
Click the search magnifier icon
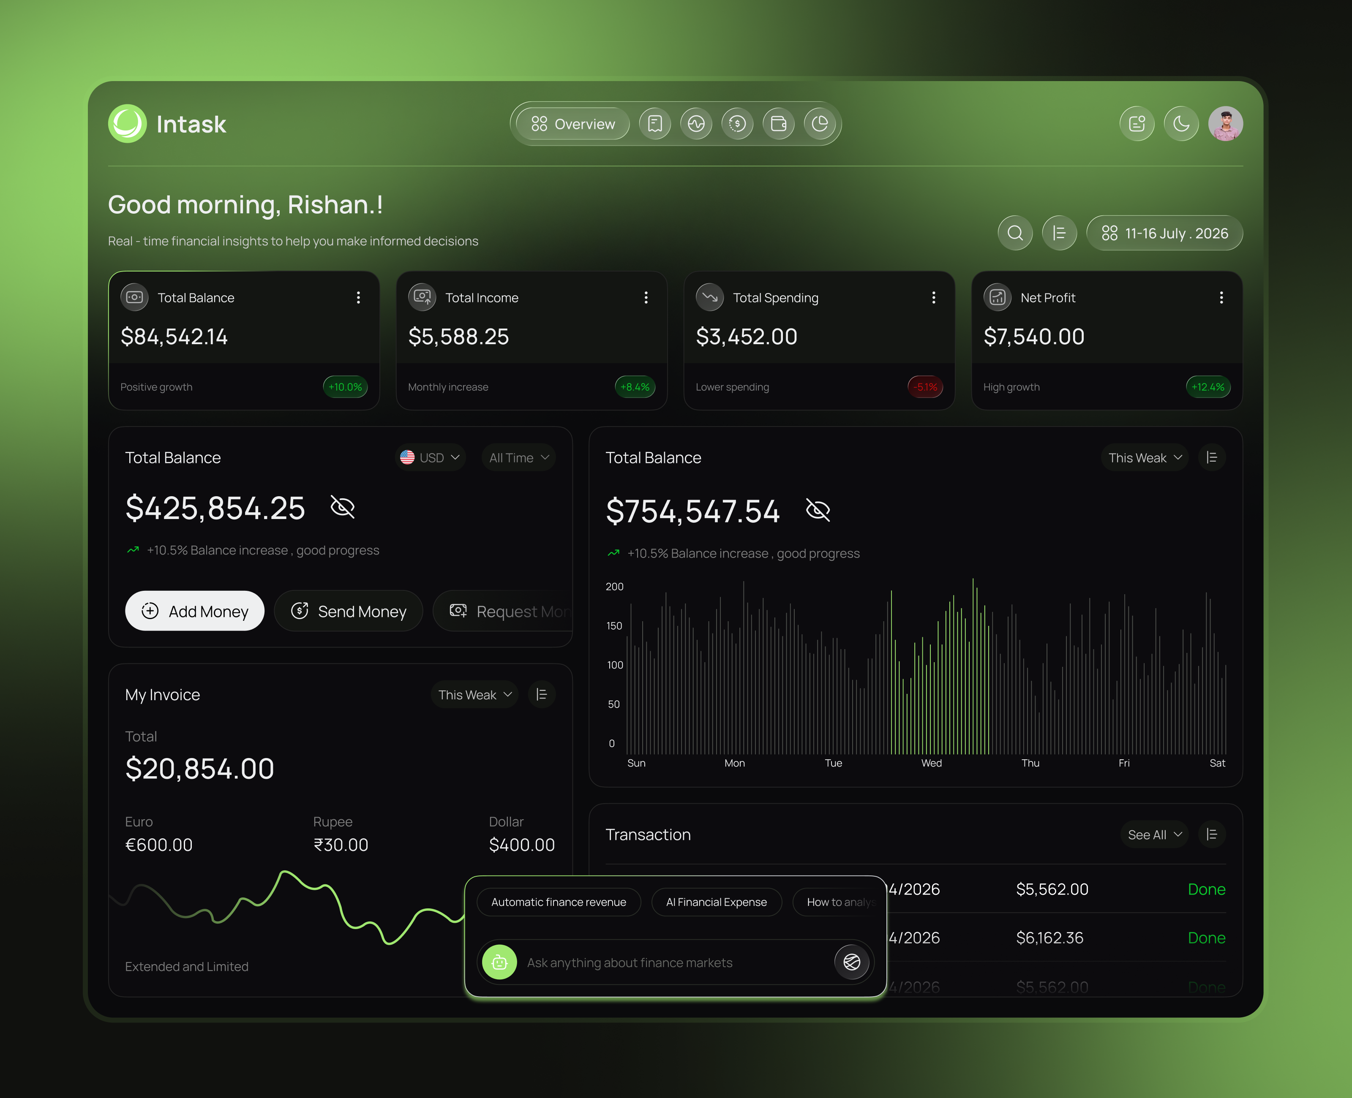coord(1015,234)
